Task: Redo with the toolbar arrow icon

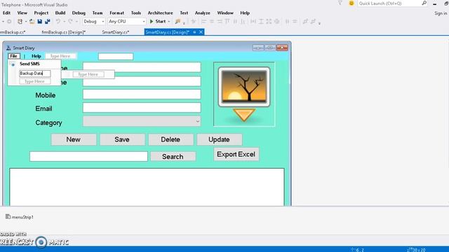Action: pyautogui.click(x=70, y=22)
